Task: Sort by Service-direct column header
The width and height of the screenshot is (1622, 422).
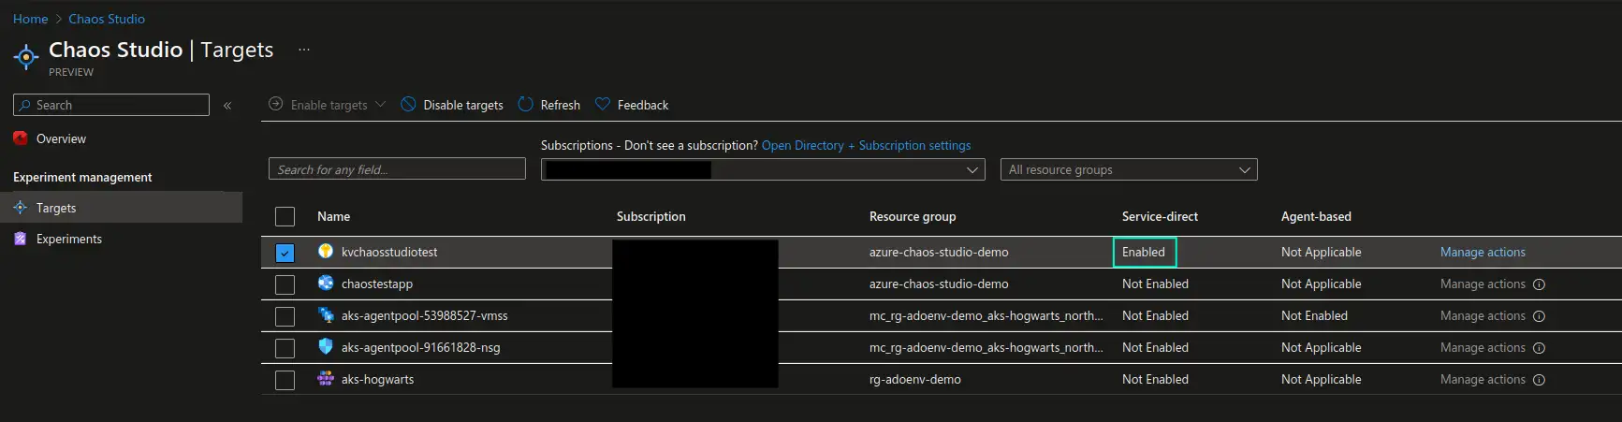Action: [1160, 216]
